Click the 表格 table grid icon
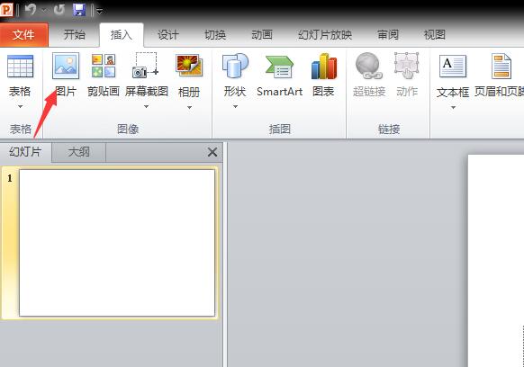Image resolution: width=524 pixels, height=367 pixels. point(20,67)
